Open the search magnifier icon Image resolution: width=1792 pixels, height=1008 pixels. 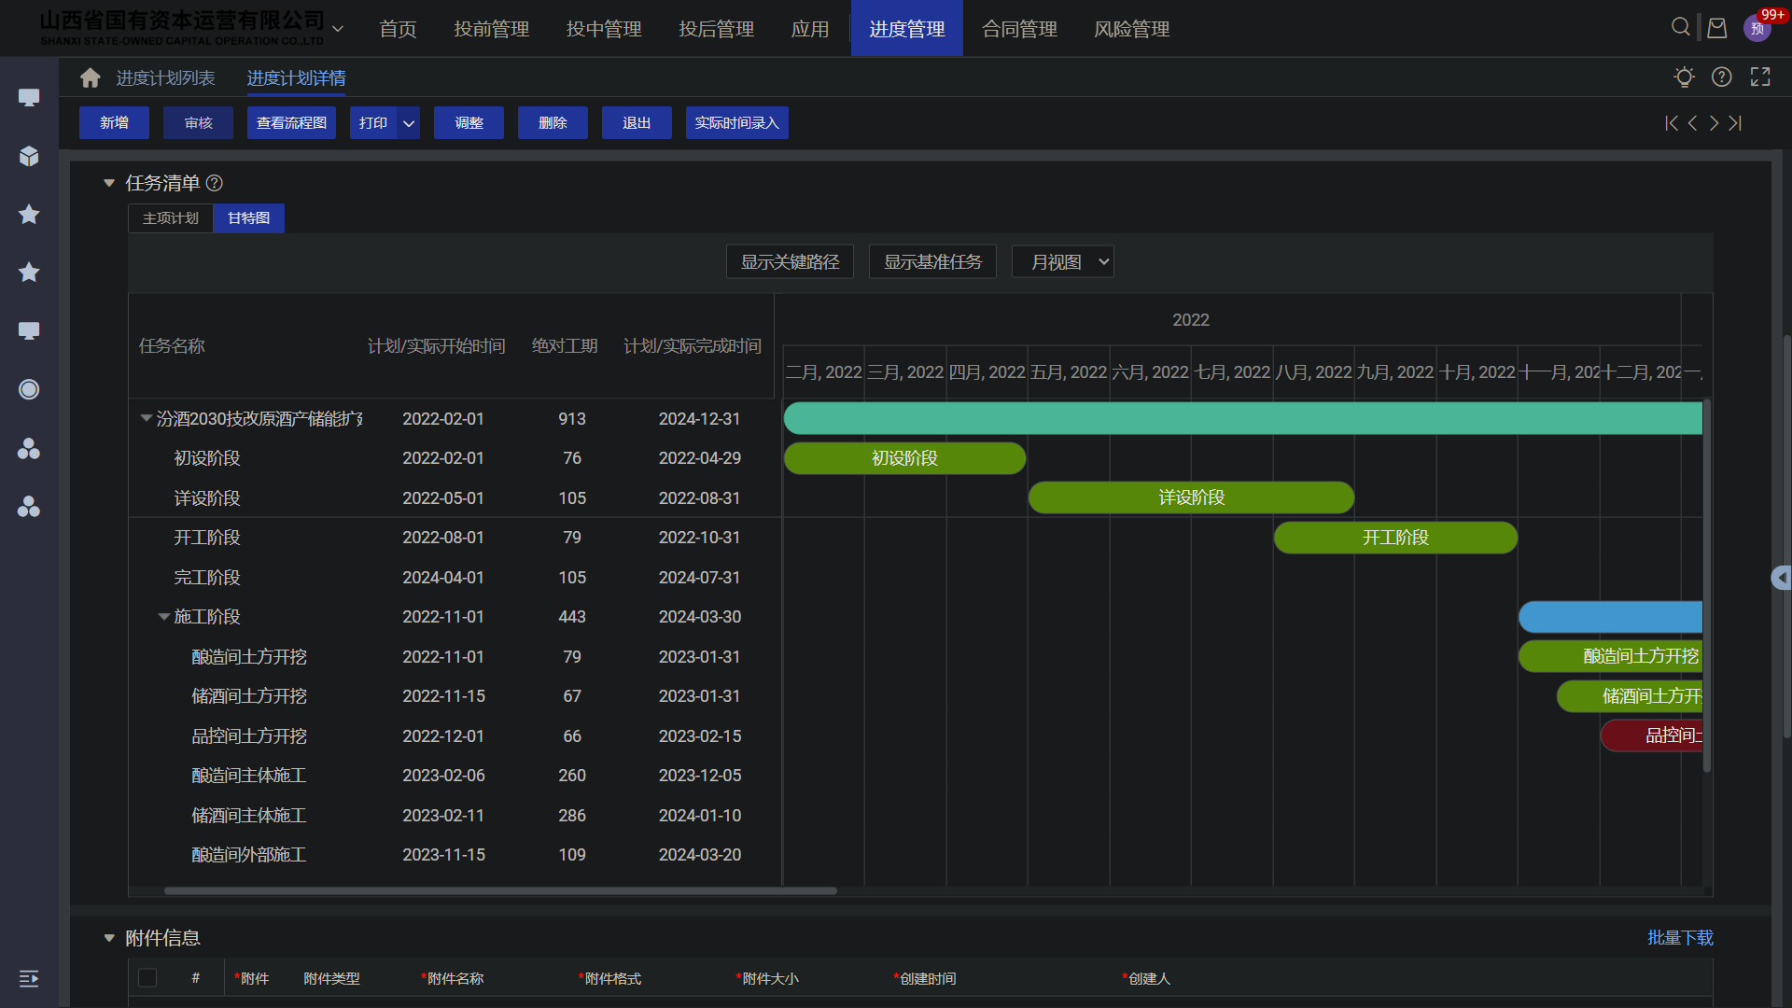(x=1680, y=27)
